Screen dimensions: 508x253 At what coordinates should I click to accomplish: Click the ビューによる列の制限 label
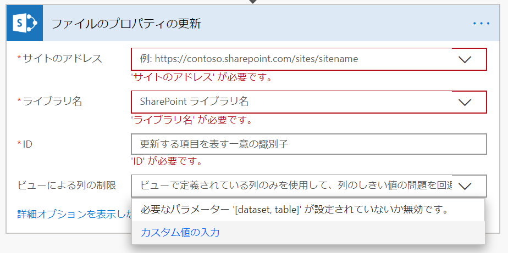pos(67,185)
